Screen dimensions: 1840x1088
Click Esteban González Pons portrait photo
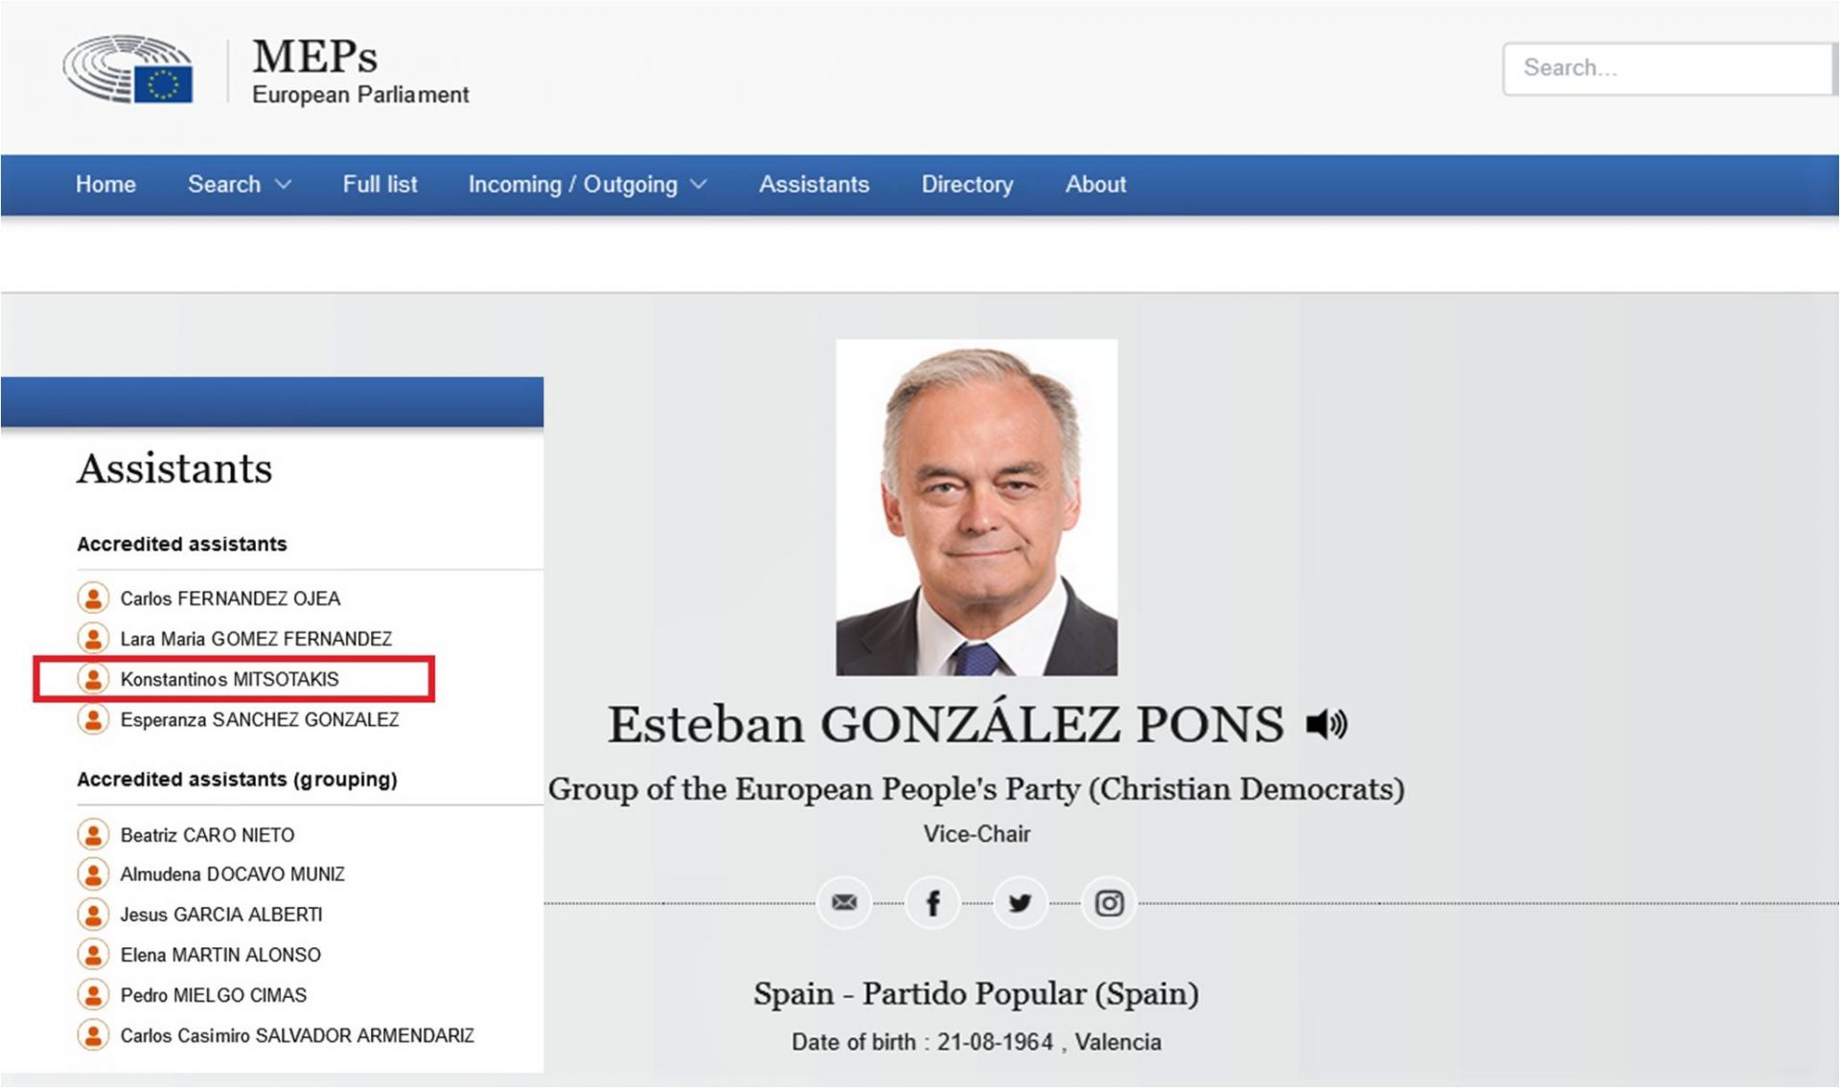(x=976, y=508)
